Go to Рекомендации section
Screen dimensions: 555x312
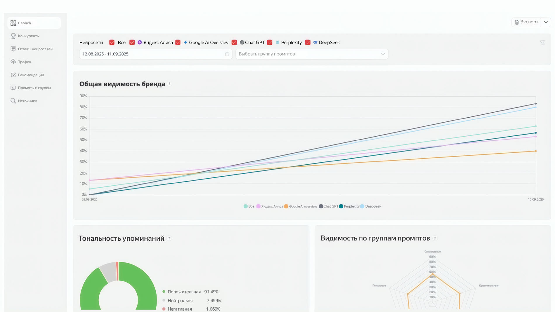pyautogui.click(x=31, y=75)
